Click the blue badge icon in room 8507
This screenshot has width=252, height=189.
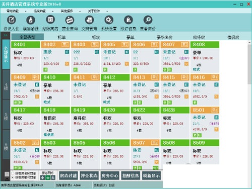157,150
